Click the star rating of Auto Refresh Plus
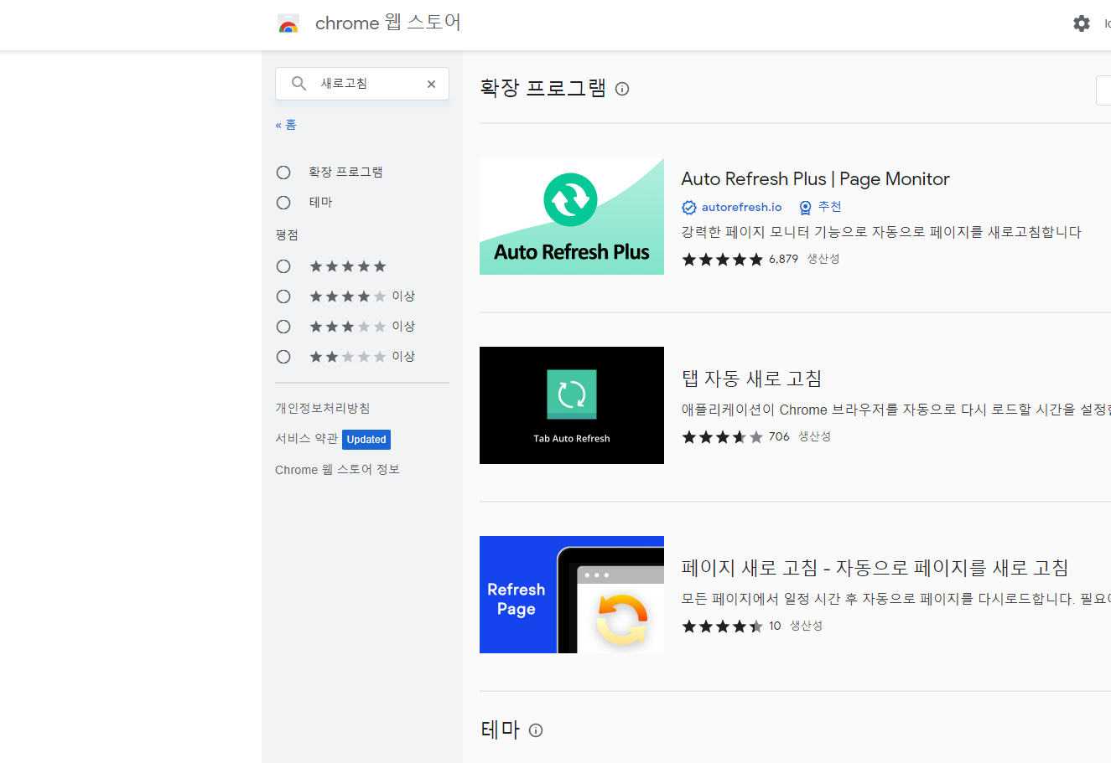 point(723,260)
